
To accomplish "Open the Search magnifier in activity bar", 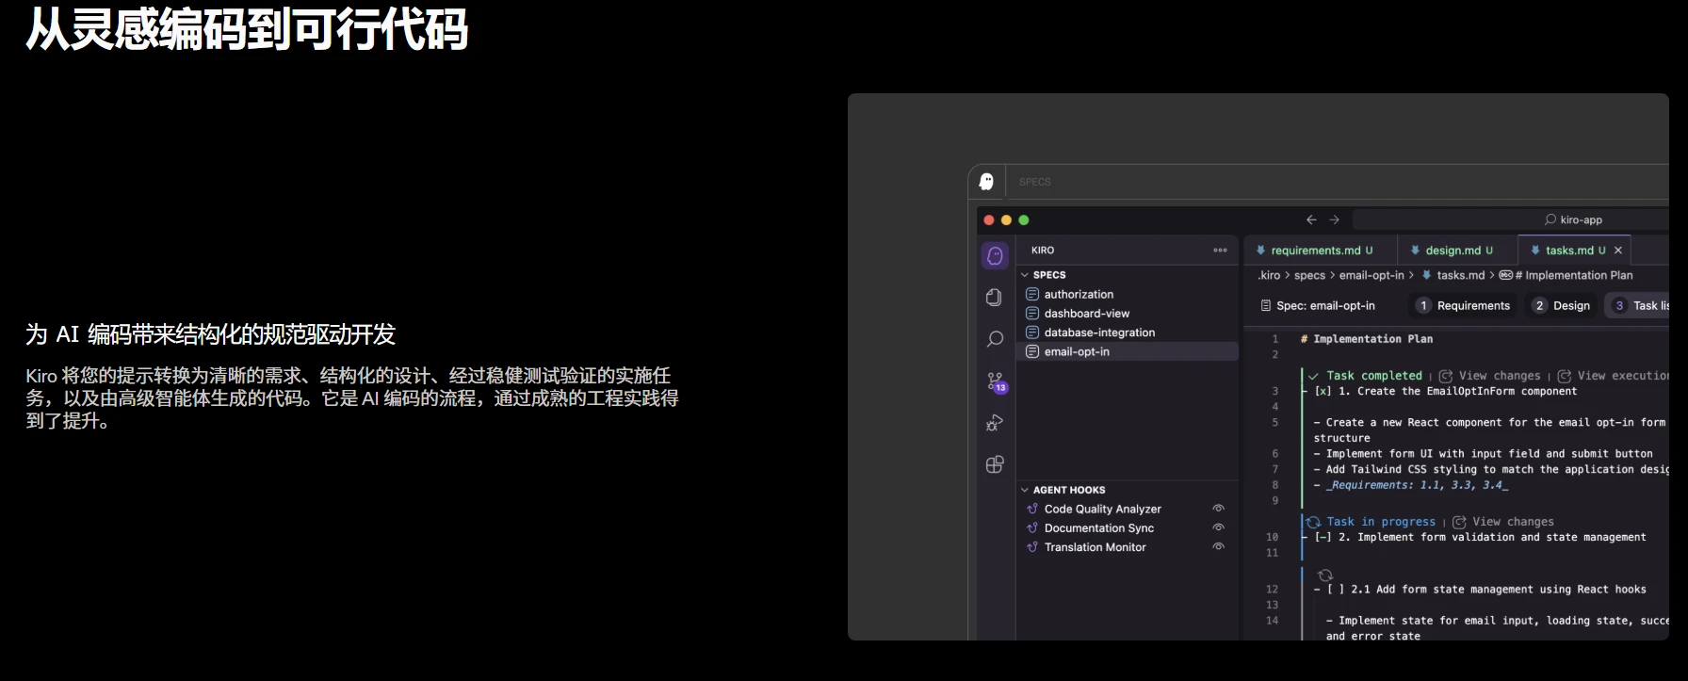I will pyautogui.click(x=995, y=339).
